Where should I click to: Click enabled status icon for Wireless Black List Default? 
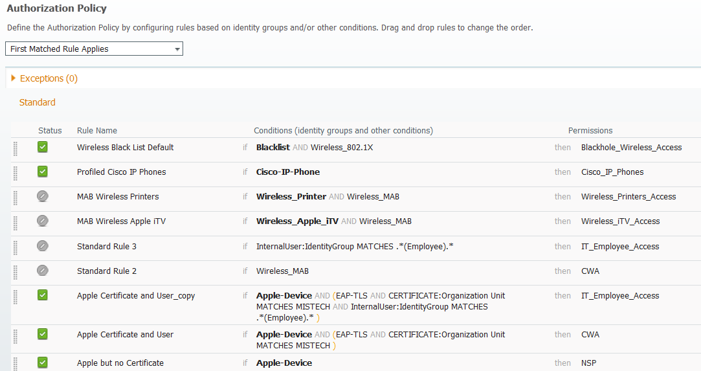[43, 146]
